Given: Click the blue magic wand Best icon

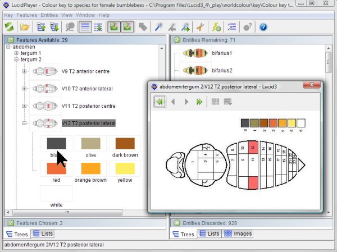Looking at the screenshot, I should (x=158, y=27).
